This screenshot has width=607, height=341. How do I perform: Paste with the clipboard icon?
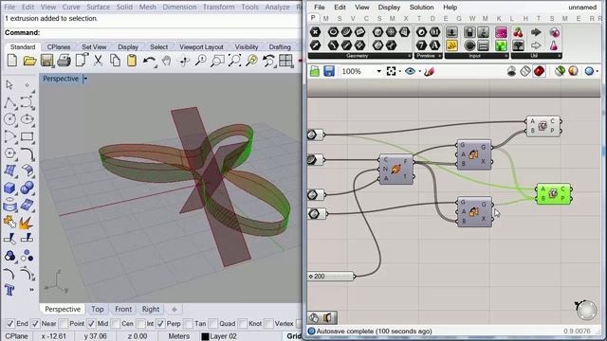pyautogui.click(x=132, y=61)
